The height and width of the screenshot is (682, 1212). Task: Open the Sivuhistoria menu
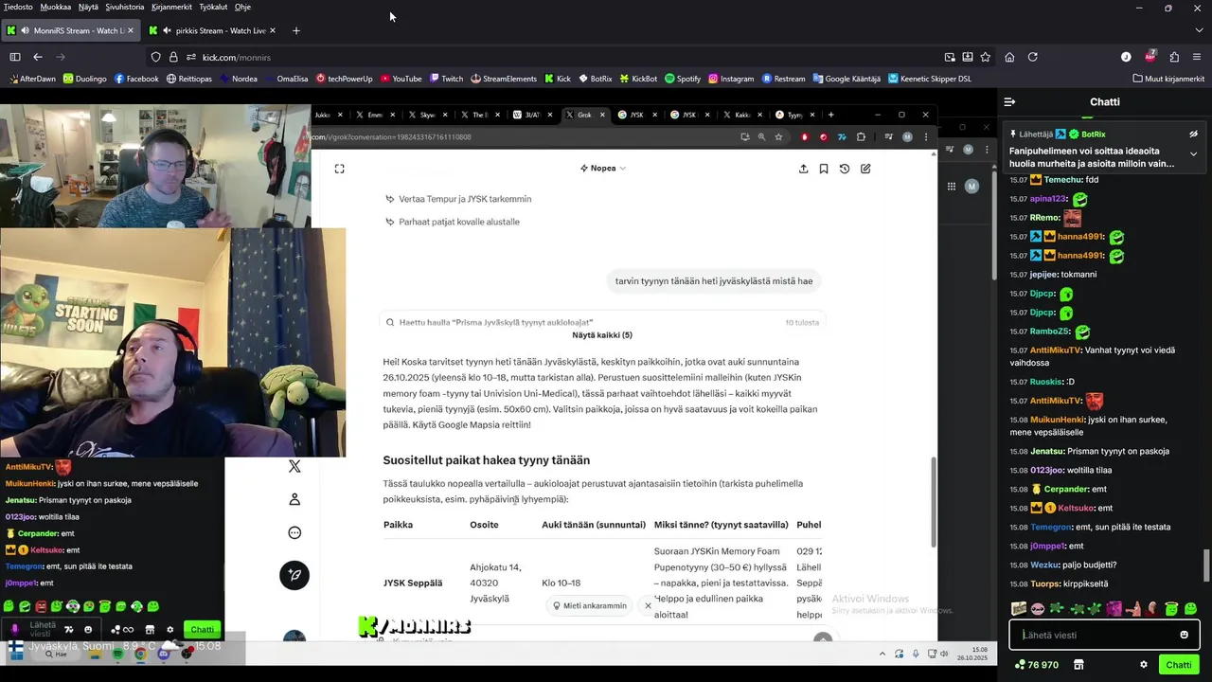[x=125, y=7]
